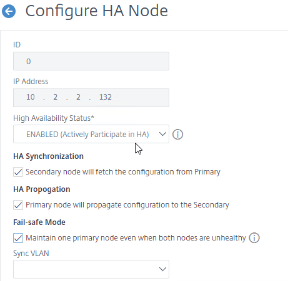Toggle the HA Synchronization checkbox
Screen dimensions: 288x281
coord(18,172)
